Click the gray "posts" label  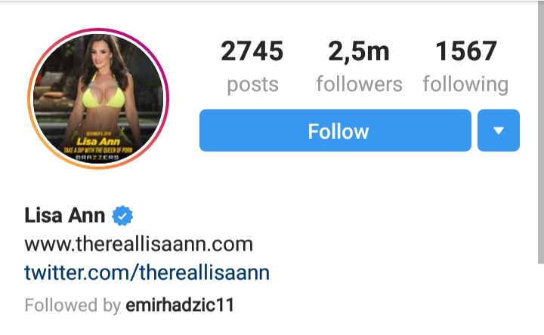(x=252, y=85)
